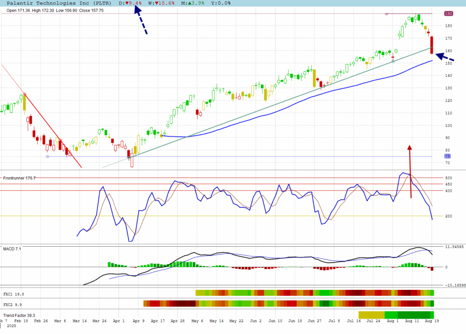Click the Aug 19 date label
The height and width of the screenshot is (334, 466).
tap(432, 321)
